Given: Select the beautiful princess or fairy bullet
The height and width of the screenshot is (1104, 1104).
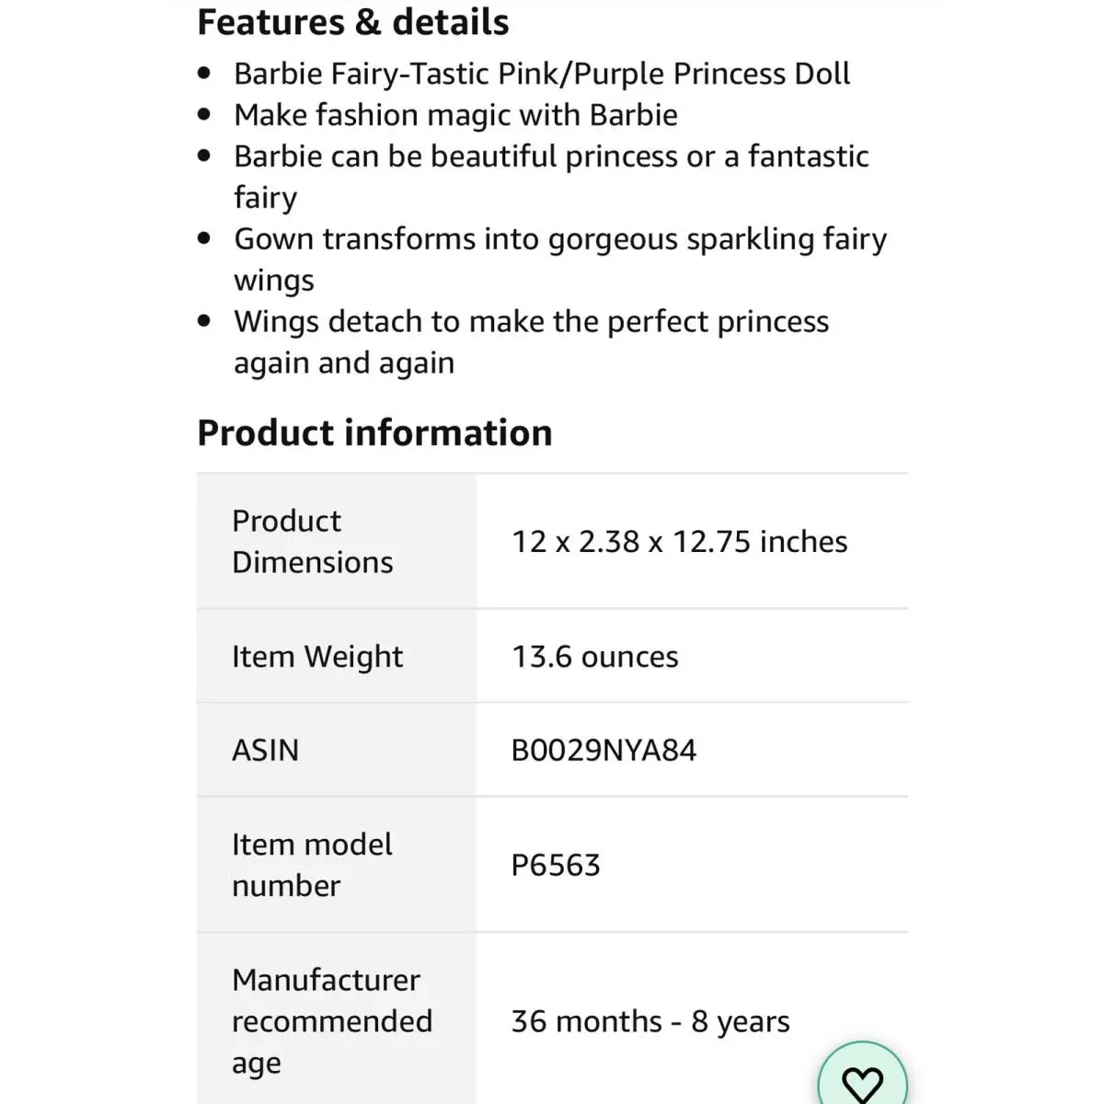Looking at the screenshot, I should (x=551, y=177).
